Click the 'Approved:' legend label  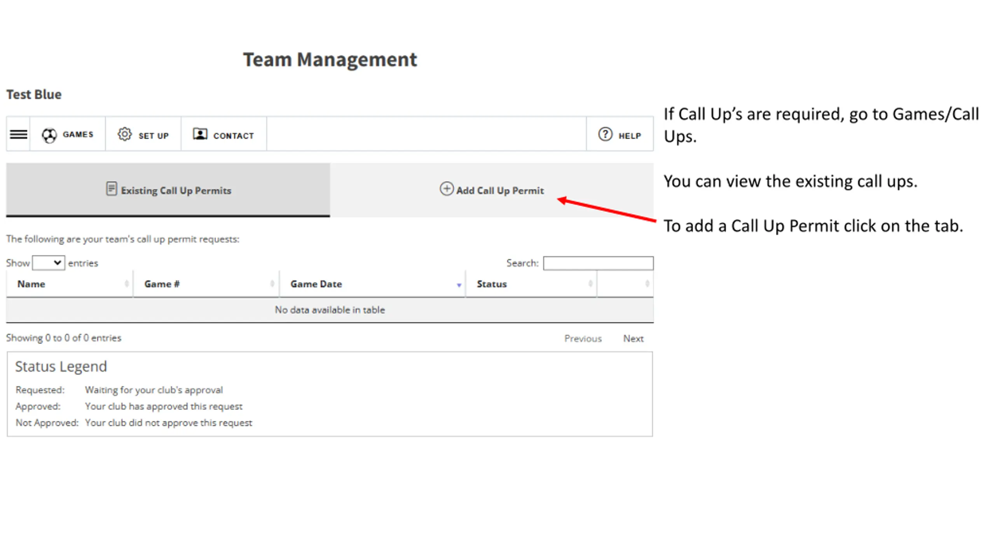tap(38, 406)
